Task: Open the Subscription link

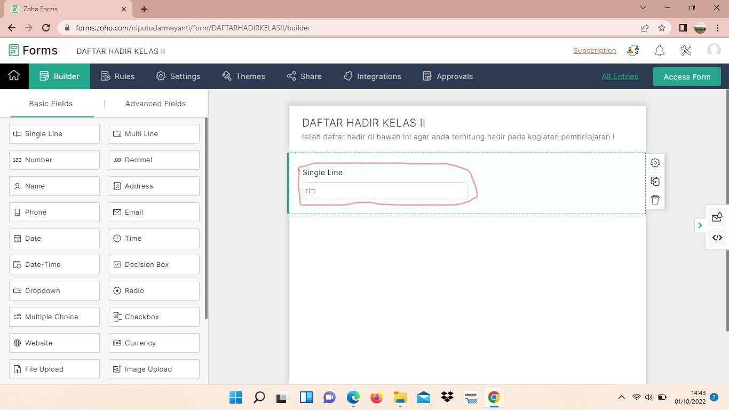Action: point(595,51)
